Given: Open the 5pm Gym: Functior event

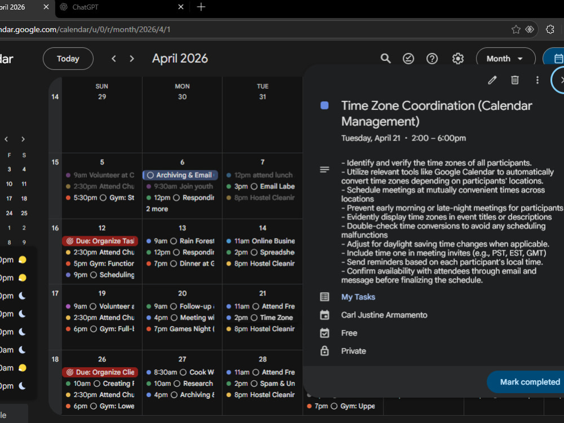Looking at the screenshot, I should 100,263.
